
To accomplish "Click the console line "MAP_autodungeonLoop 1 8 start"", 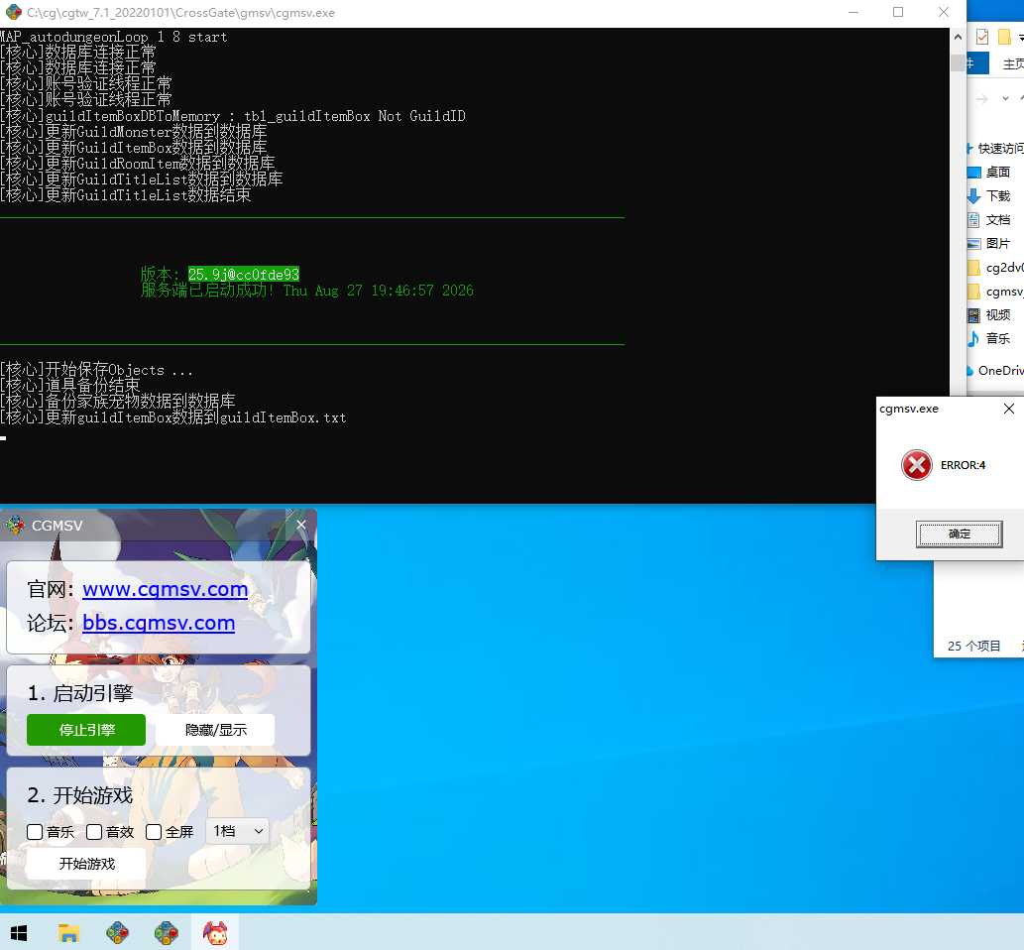I will (x=114, y=38).
